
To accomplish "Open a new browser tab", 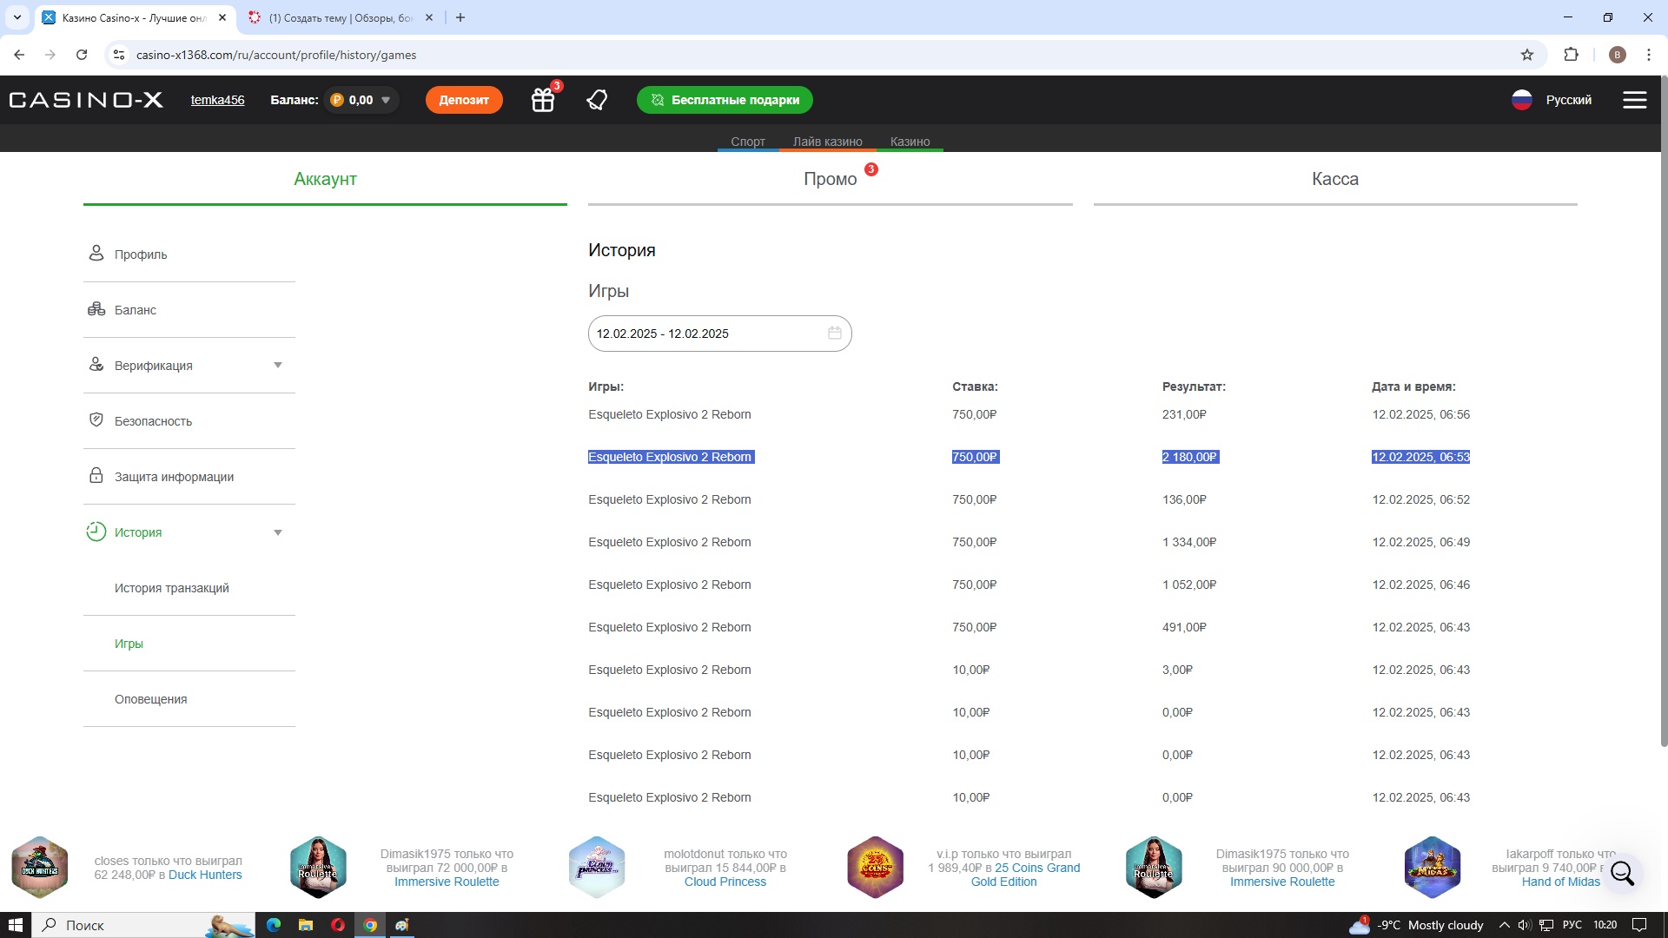I will tap(460, 17).
